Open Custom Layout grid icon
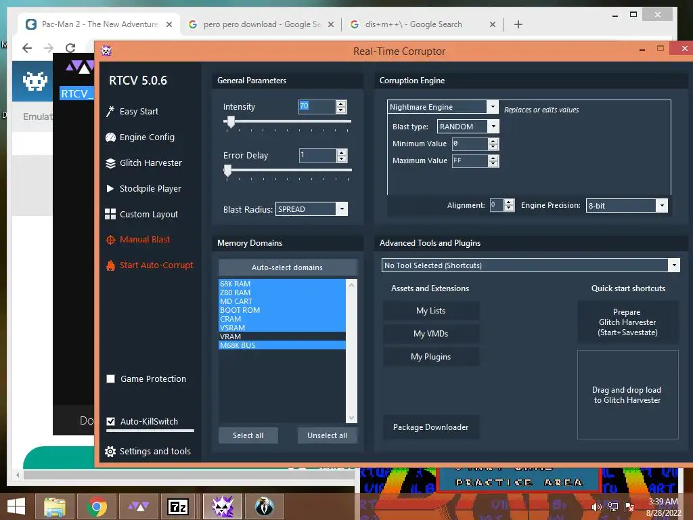Image resolution: width=693 pixels, height=520 pixels. [x=110, y=214]
